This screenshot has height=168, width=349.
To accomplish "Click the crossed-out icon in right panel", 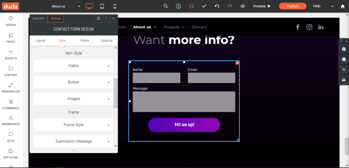I will pos(344,70).
